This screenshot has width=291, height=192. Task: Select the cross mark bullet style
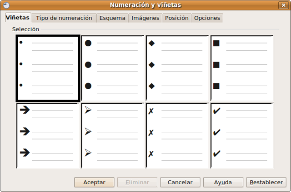tap(177, 135)
